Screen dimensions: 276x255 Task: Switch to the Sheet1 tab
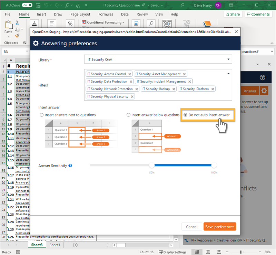(x=55, y=245)
